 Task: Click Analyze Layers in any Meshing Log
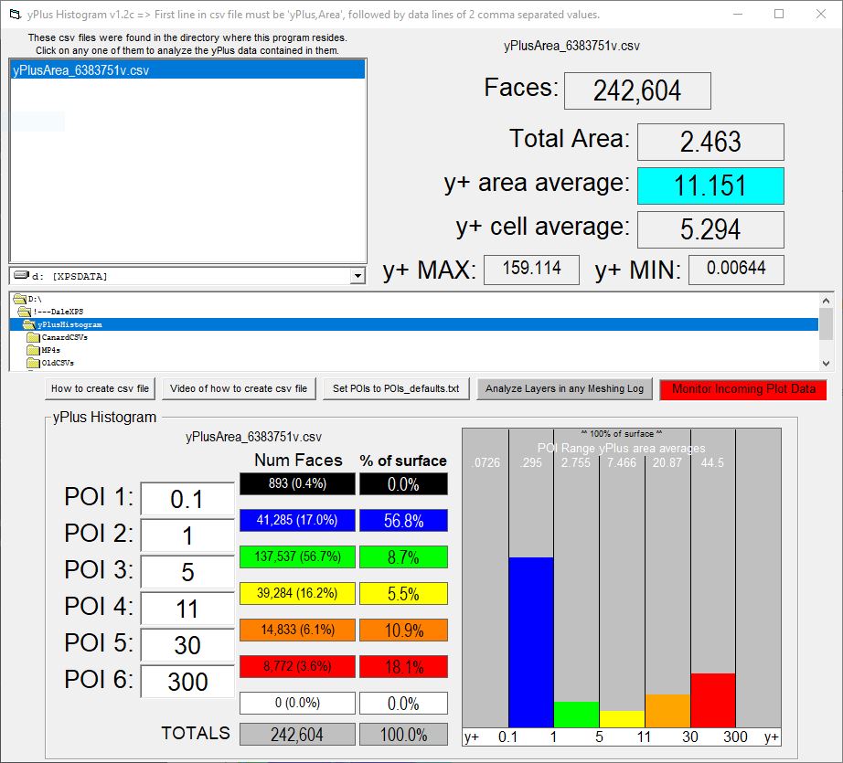click(564, 388)
